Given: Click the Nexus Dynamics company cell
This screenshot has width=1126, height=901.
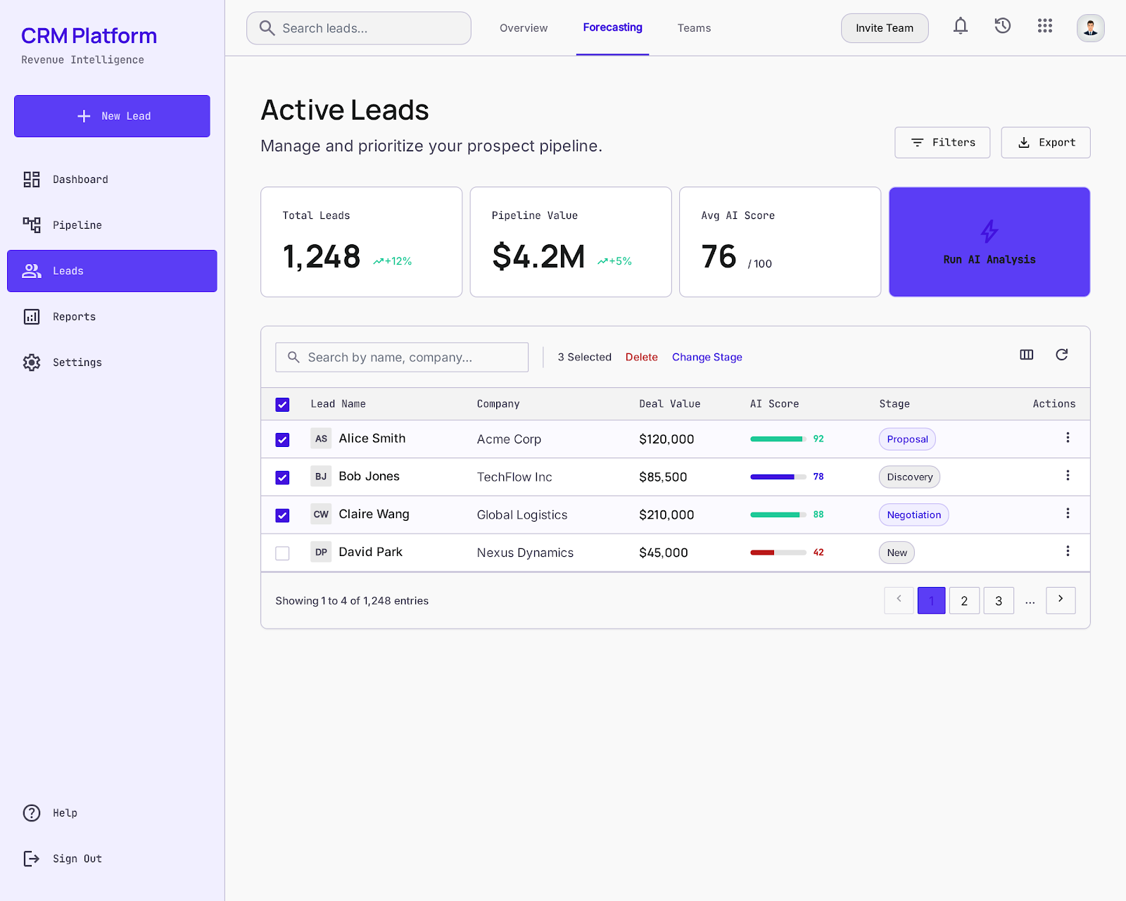Looking at the screenshot, I should (x=525, y=553).
